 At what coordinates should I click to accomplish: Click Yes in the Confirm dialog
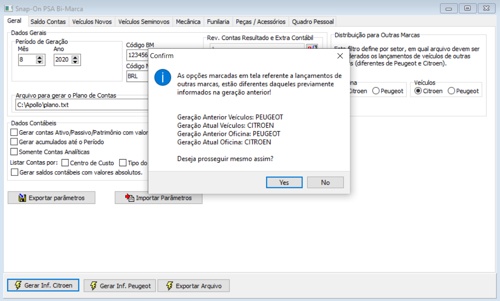tap(284, 182)
